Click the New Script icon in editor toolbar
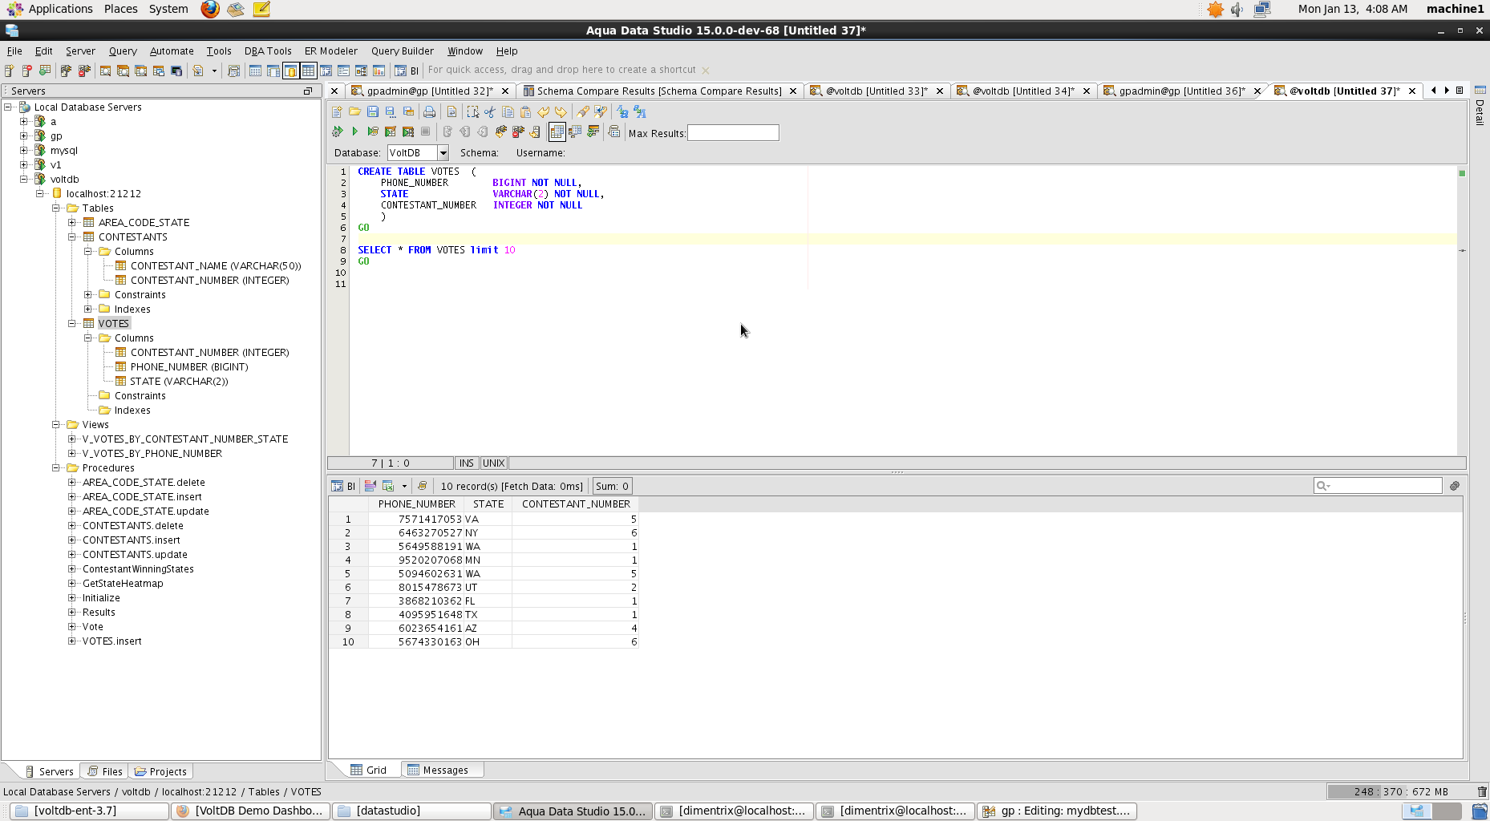The width and height of the screenshot is (1490, 821). 337,112
